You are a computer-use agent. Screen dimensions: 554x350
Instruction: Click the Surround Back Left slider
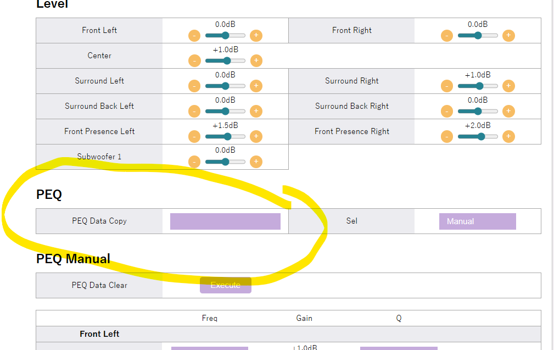click(x=225, y=112)
